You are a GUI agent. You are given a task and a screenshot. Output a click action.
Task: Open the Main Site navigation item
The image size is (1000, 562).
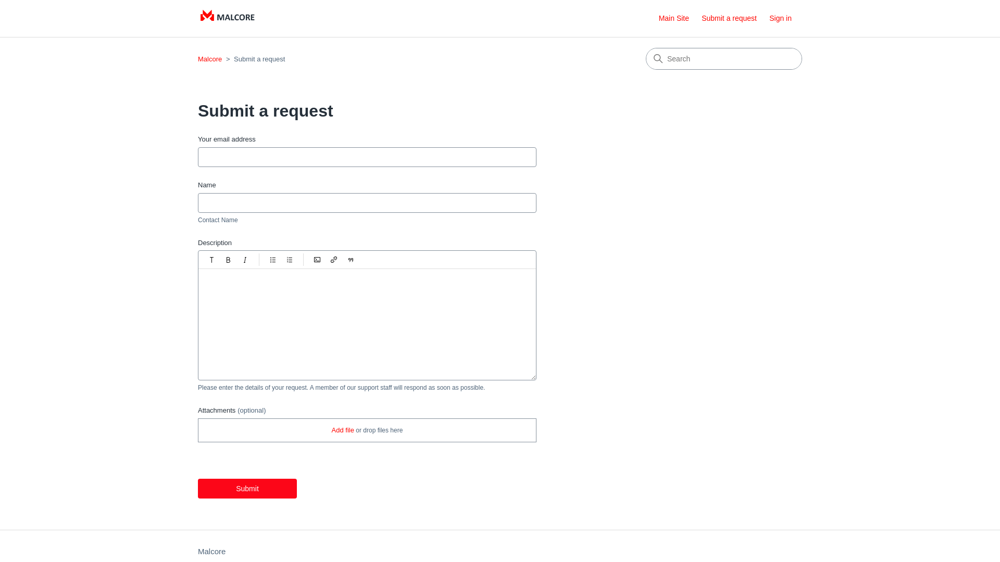coord(674,19)
